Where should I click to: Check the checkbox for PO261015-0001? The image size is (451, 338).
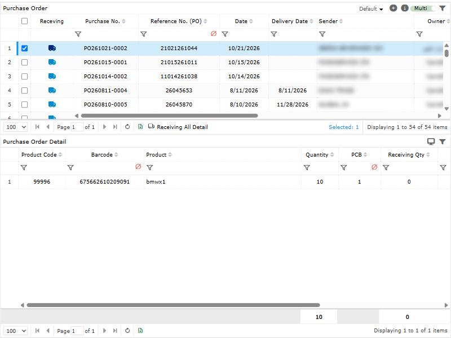point(24,62)
